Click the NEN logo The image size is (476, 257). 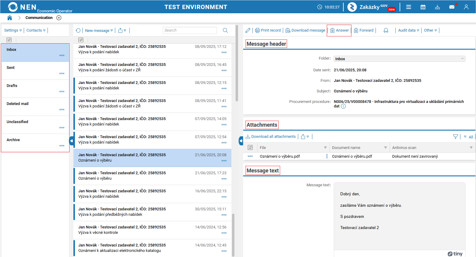click(x=22, y=7)
